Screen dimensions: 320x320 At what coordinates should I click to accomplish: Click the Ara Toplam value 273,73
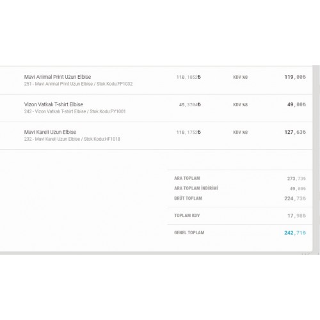click(296, 179)
